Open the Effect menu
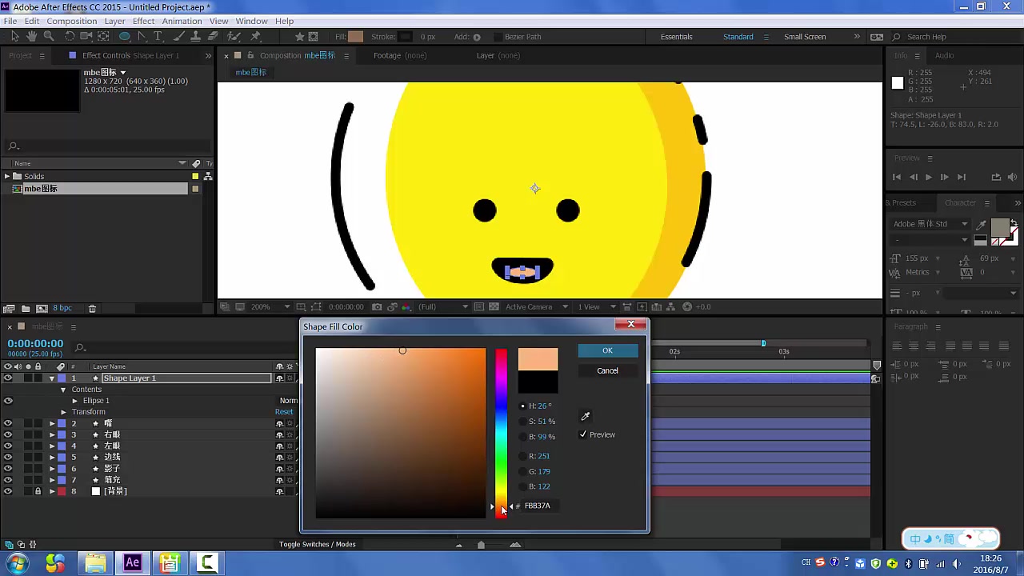This screenshot has height=576, width=1024. click(143, 21)
